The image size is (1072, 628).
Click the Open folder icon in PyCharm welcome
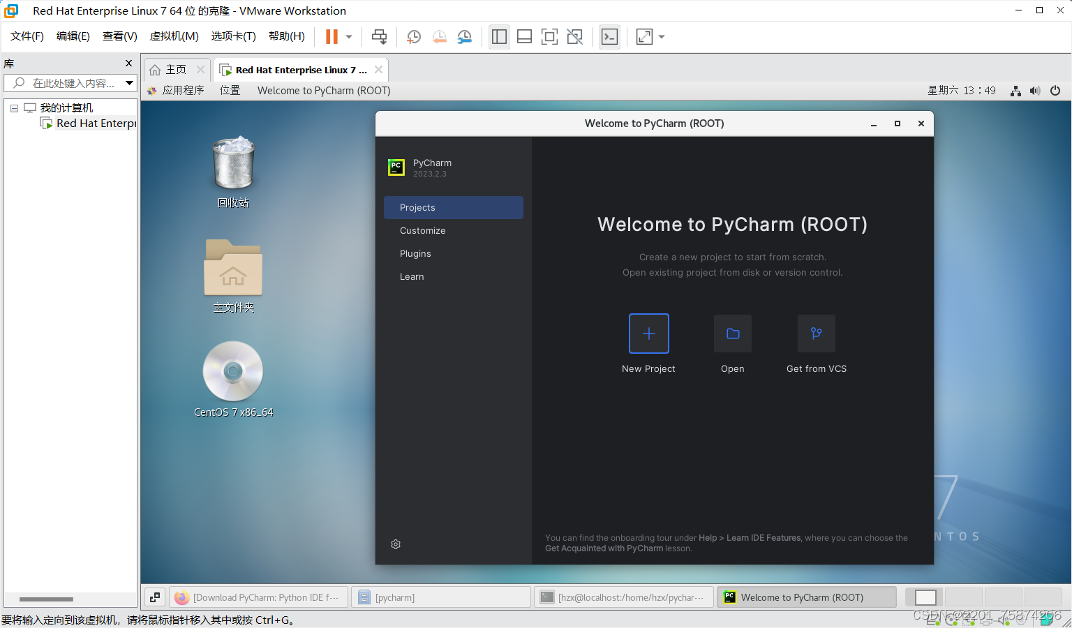732,334
